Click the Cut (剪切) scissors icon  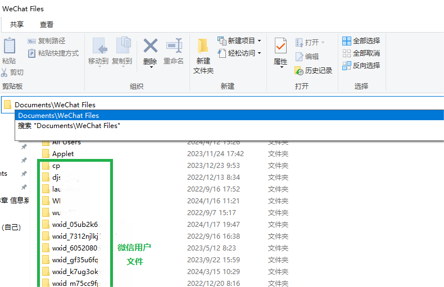tap(4, 72)
